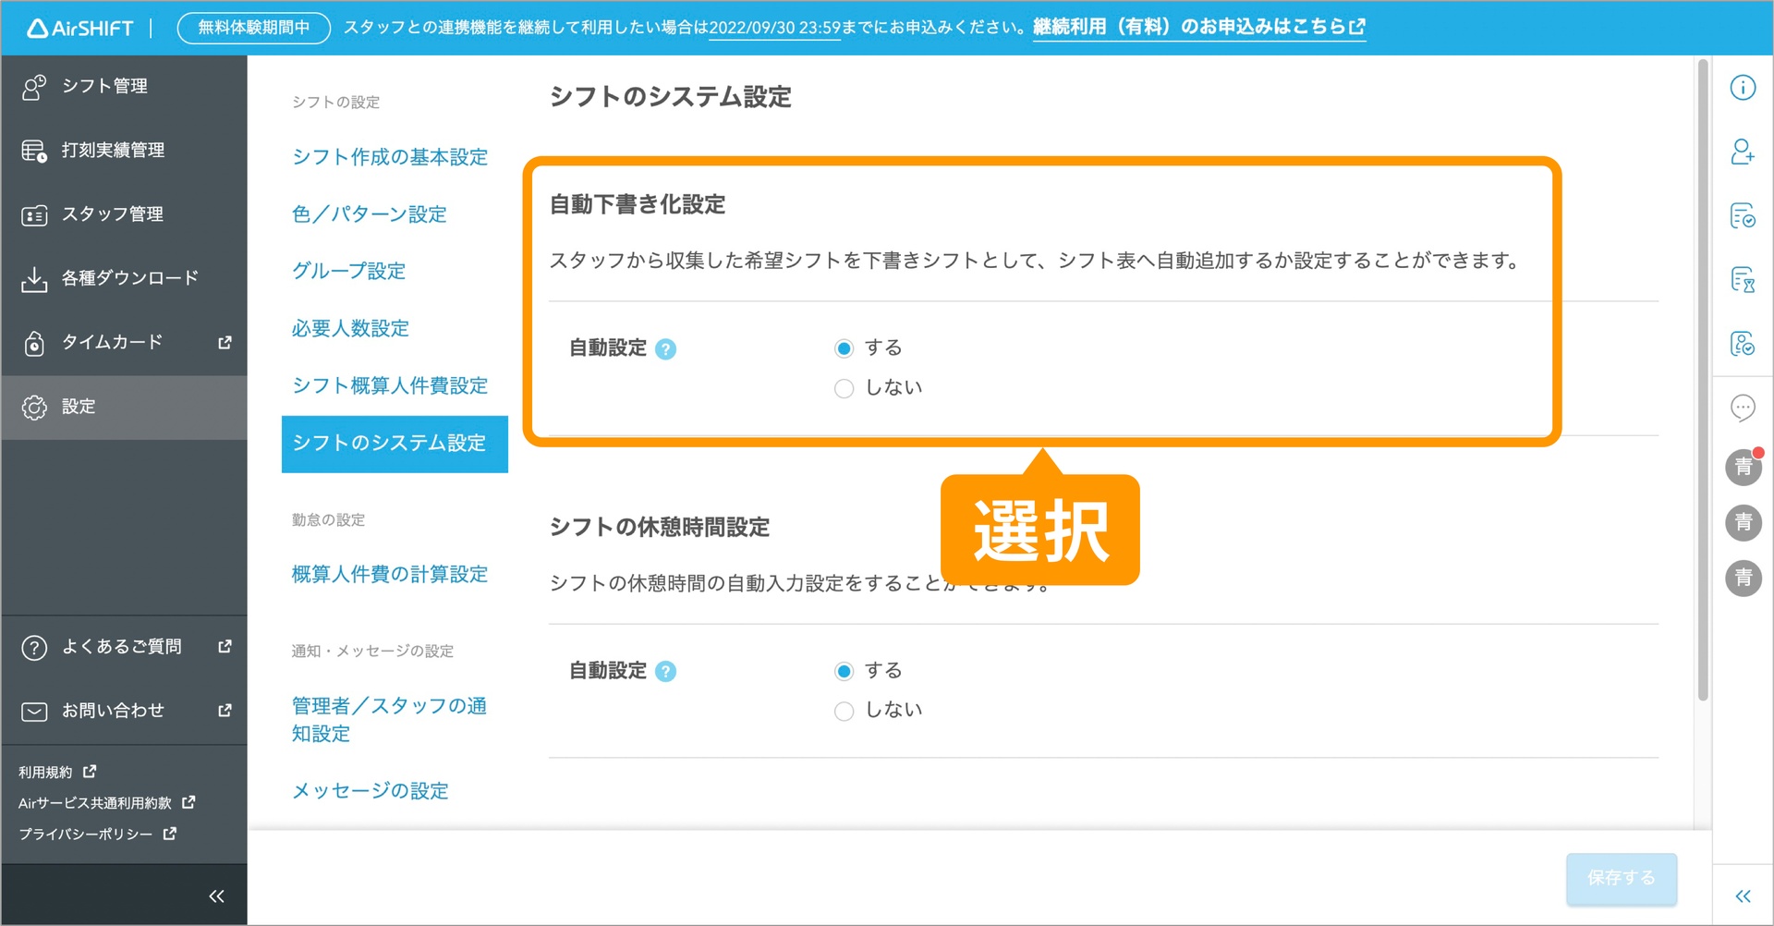Open the シフト管理 shift management icon
Screen dimensions: 1774x926
pyautogui.click(x=33, y=86)
